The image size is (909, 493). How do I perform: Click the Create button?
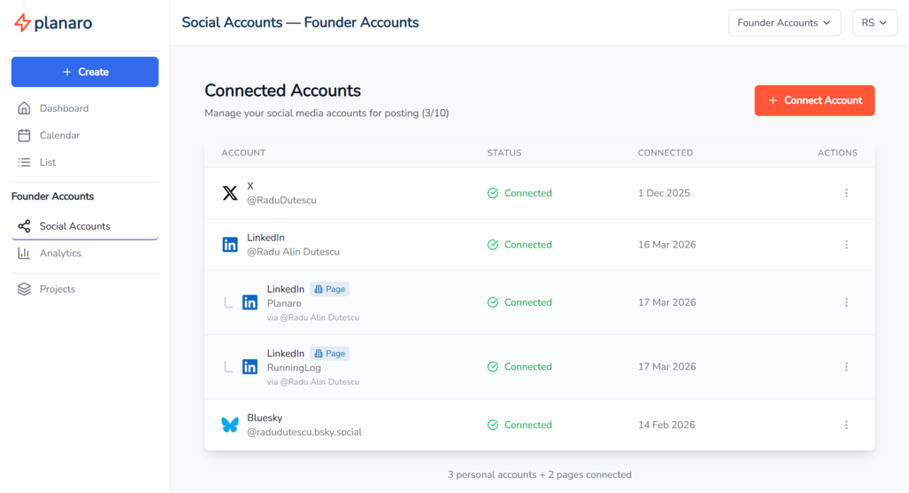[84, 72]
